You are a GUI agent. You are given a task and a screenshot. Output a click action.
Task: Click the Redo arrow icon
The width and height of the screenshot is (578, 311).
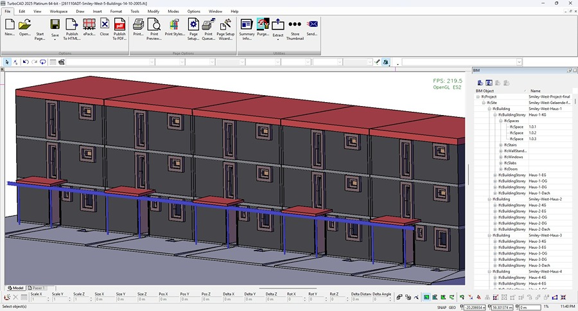click(34, 62)
